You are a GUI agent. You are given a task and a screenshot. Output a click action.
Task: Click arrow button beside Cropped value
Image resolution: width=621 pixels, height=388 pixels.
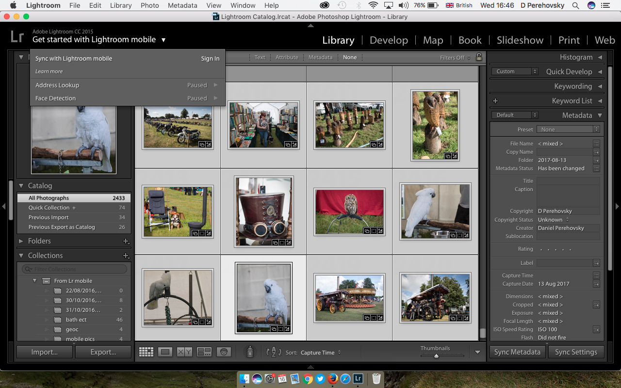pyautogui.click(x=596, y=305)
